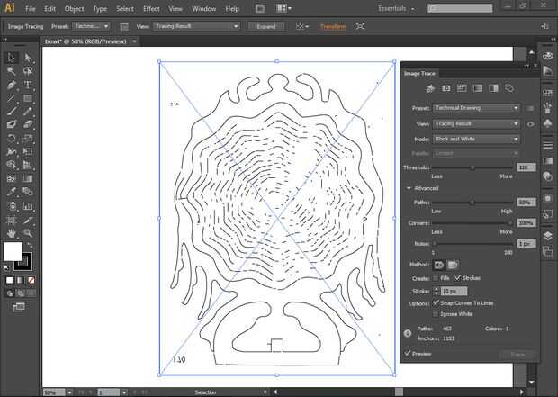
Task: Select the Zoom tool
Action: (28, 233)
